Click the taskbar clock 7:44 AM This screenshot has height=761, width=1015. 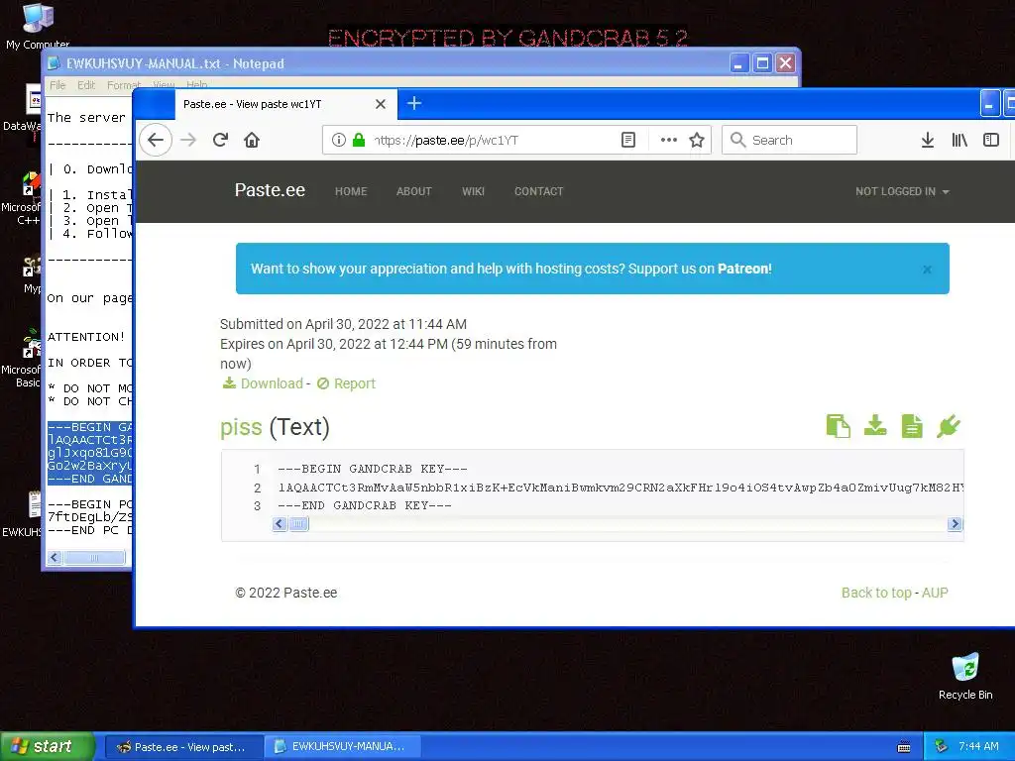click(x=978, y=746)
